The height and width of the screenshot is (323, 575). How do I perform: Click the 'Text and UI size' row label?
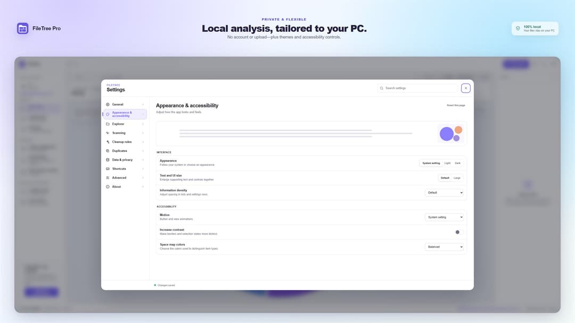tap(170, 176)
